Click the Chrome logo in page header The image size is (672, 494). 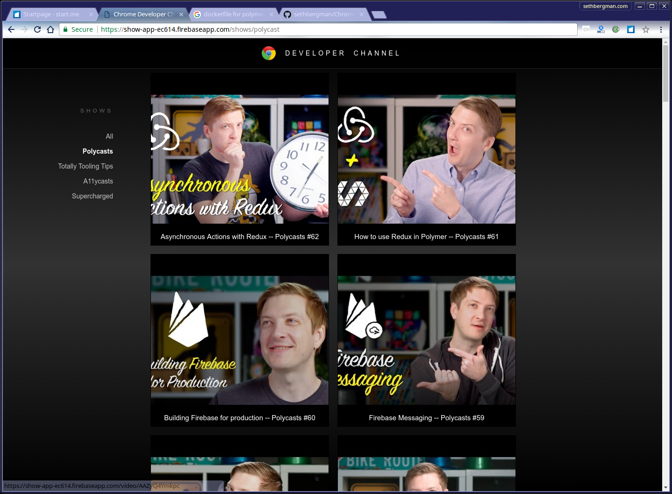pyautogui.click(x=269, y=53)
